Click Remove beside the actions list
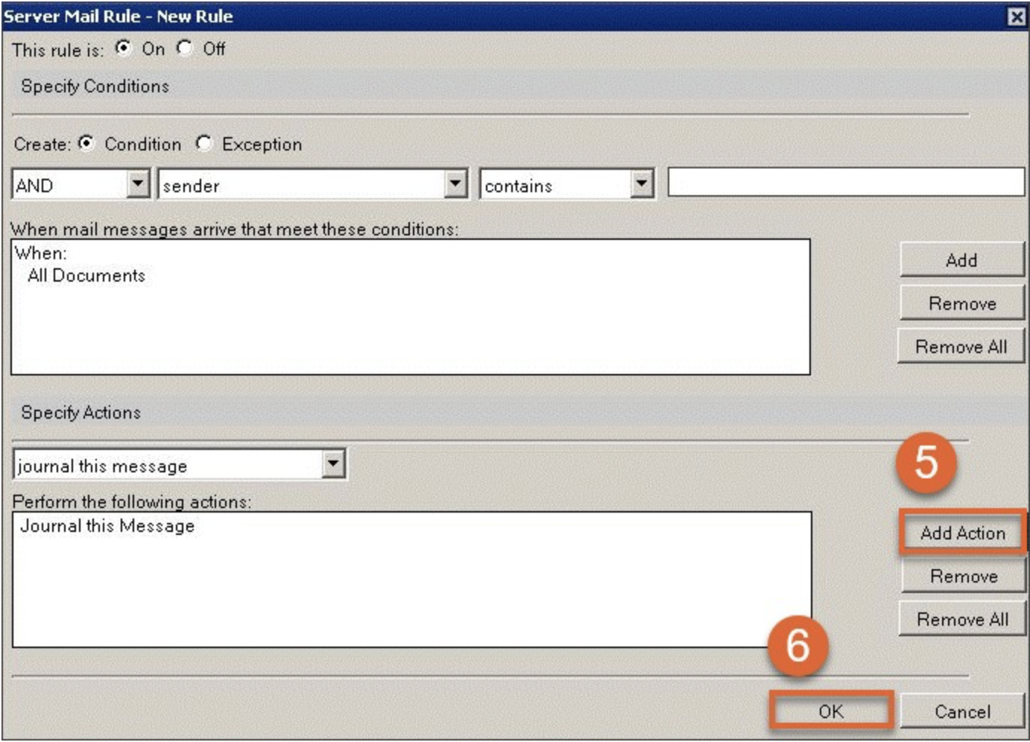Screen dimensions: 1030x742 (963, 576)
